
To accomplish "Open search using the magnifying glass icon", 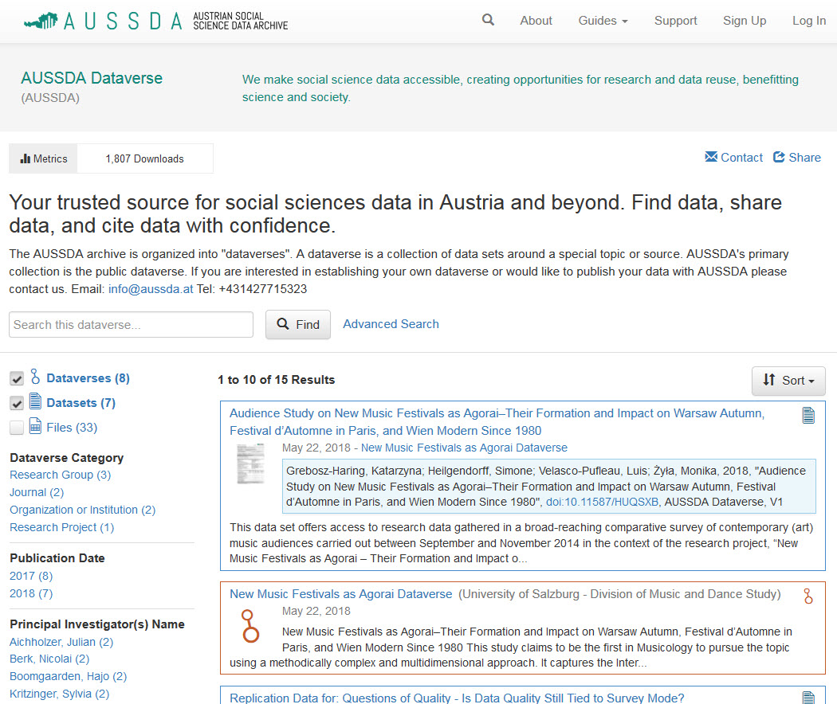I will point(488,20).
